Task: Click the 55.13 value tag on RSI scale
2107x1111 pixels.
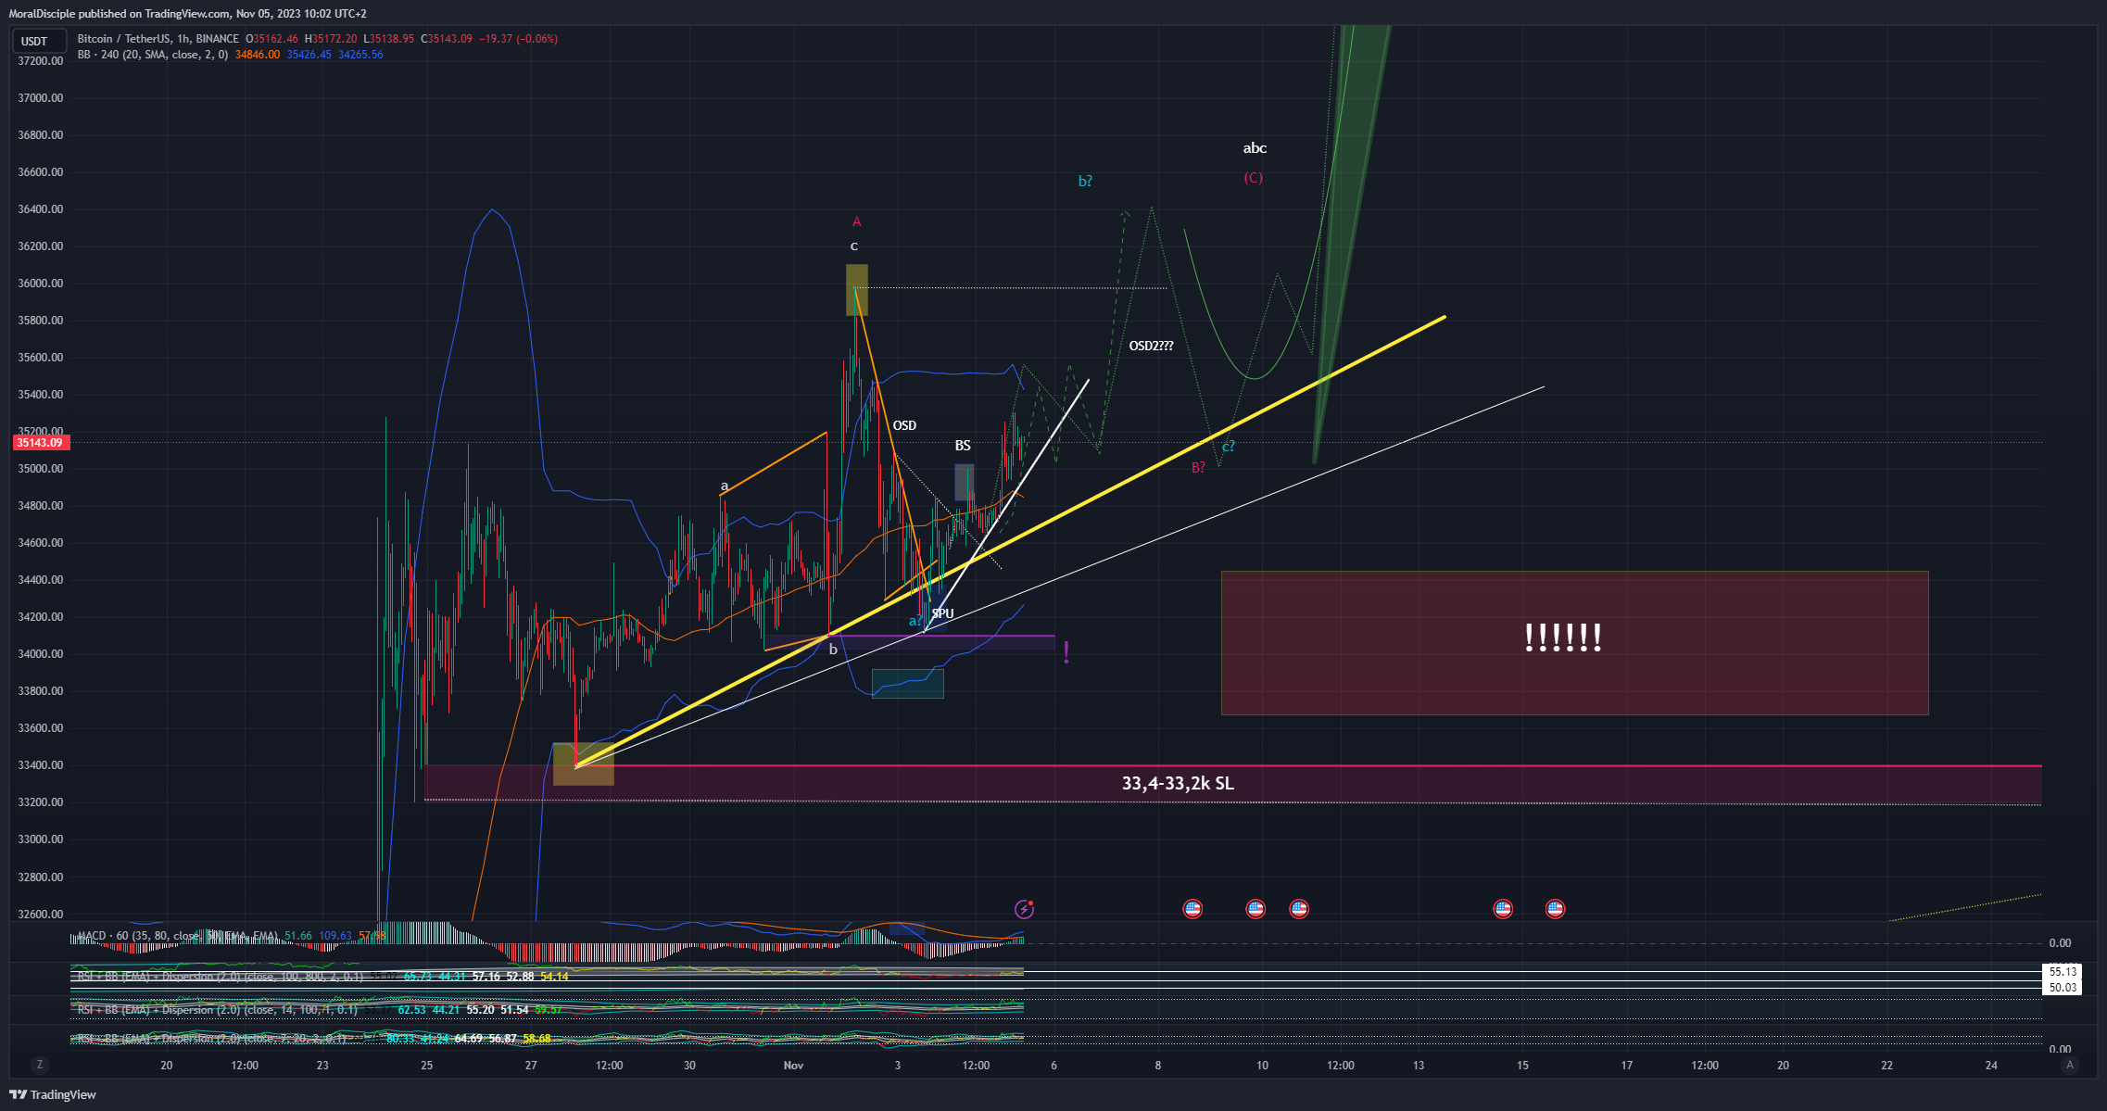Action: pyautogui.click(x=2063, y=972)
